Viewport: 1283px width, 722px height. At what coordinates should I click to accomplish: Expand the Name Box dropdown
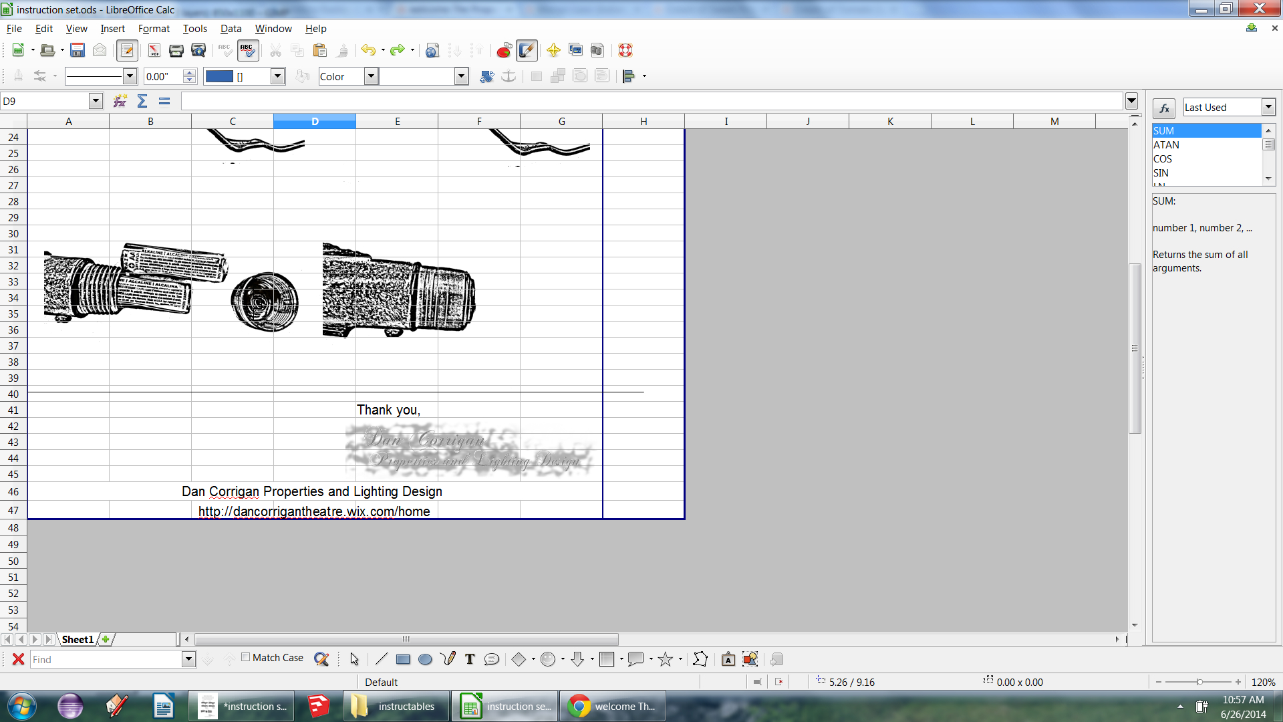(x=96, y=101)
